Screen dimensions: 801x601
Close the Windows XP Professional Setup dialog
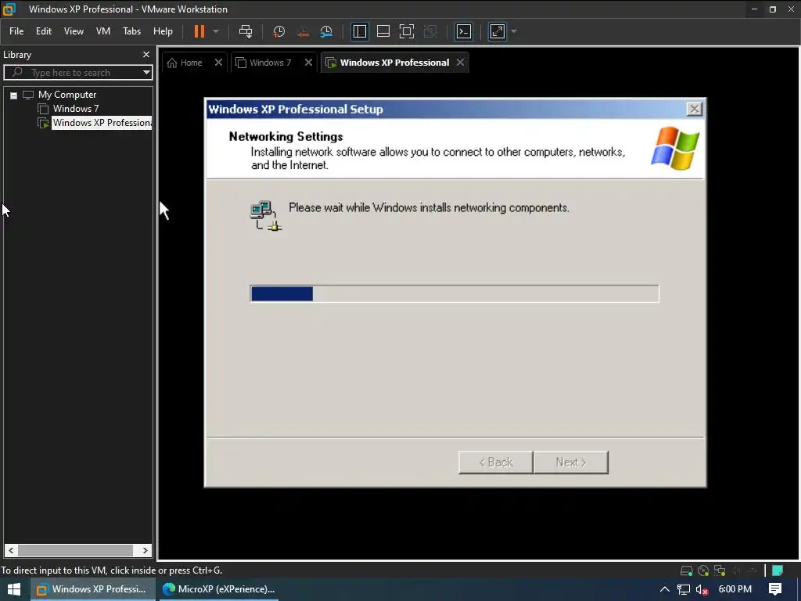click(x=695, y=109)
